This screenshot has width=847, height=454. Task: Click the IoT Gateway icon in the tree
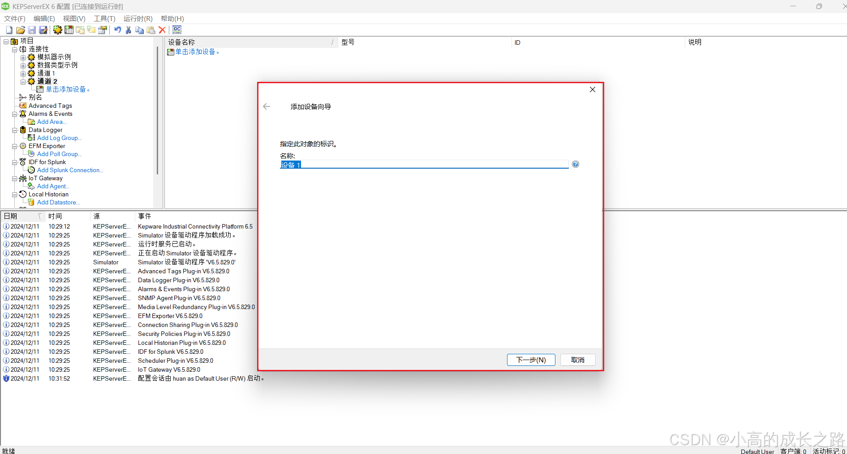pos(23,178)
